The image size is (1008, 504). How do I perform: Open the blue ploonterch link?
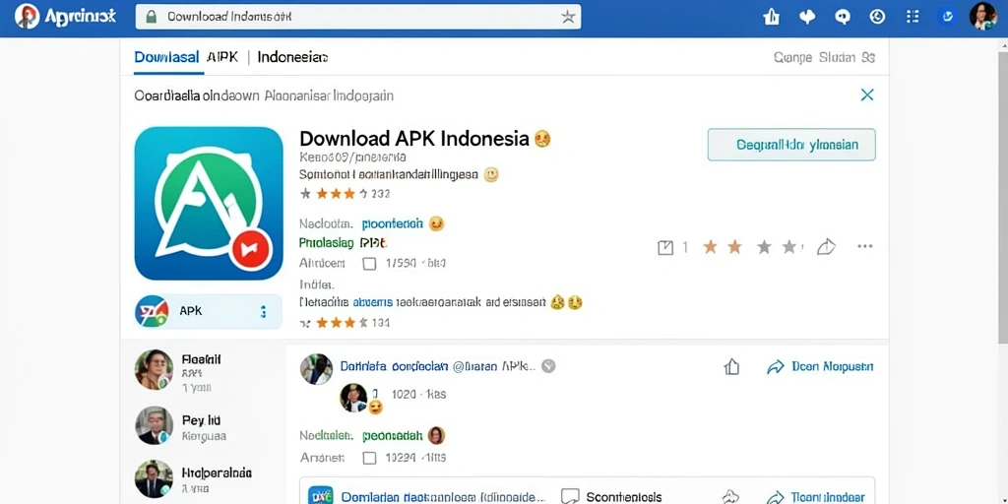click(392, 223)
